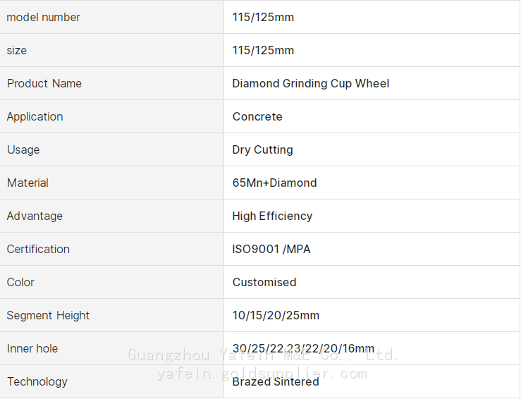Select the 'ISO9001 /MPA' value
521x399 pixels.
pyautogui.click(x=271, y=249)
